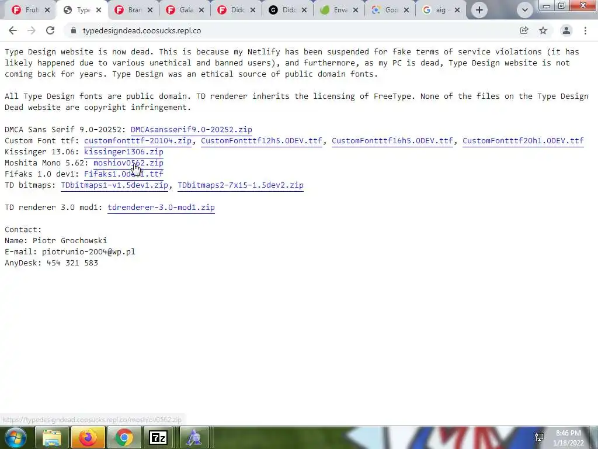The image size is (598, 449).
Task: Download TDbitmaps2-7x15-1.5dev2.zip
Action: point(241,185)
